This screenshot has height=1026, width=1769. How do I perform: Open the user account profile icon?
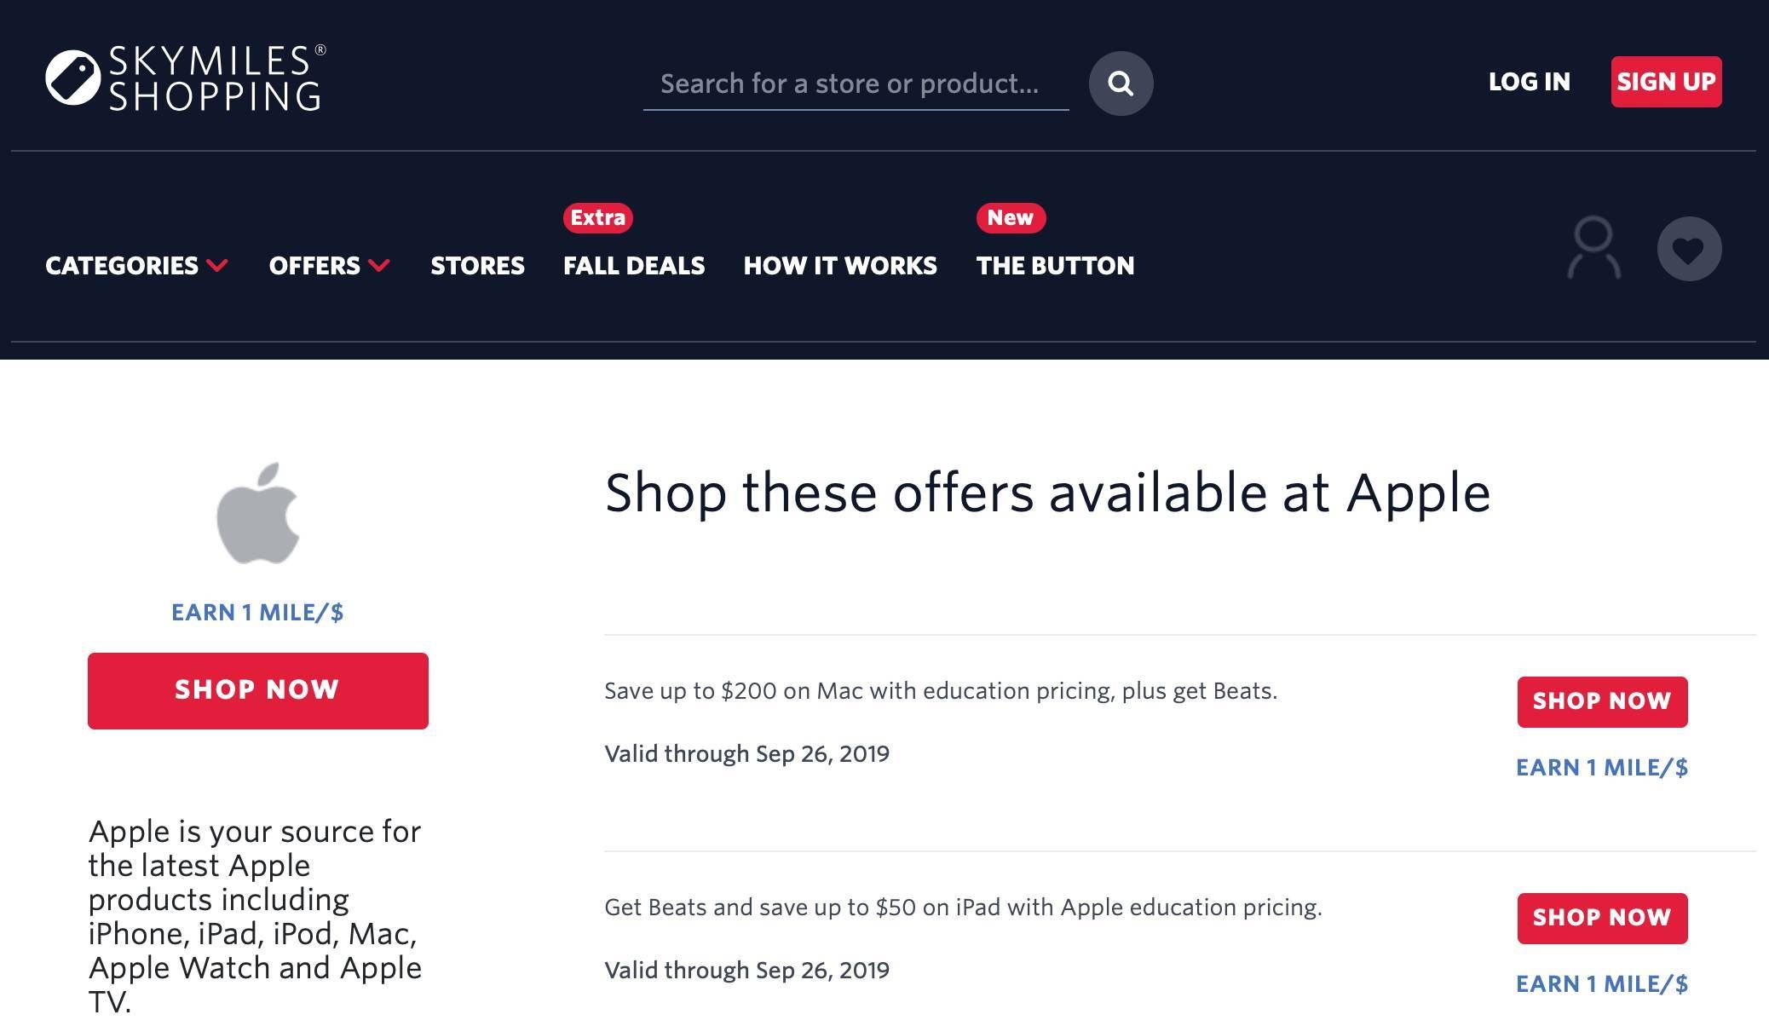[x=1593, y=248]
